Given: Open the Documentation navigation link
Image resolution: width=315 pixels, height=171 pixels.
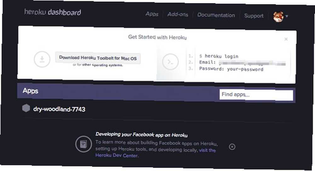Looking at the screenshot, I should (216, 15).
